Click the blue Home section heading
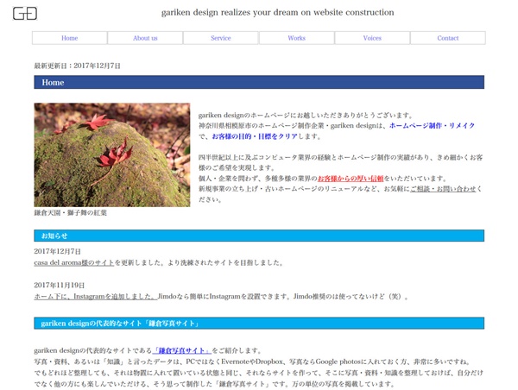This screenshot has height=390, width=518. 259,82
